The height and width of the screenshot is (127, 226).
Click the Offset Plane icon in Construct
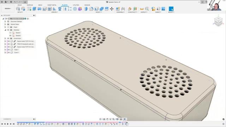point(130,9)
